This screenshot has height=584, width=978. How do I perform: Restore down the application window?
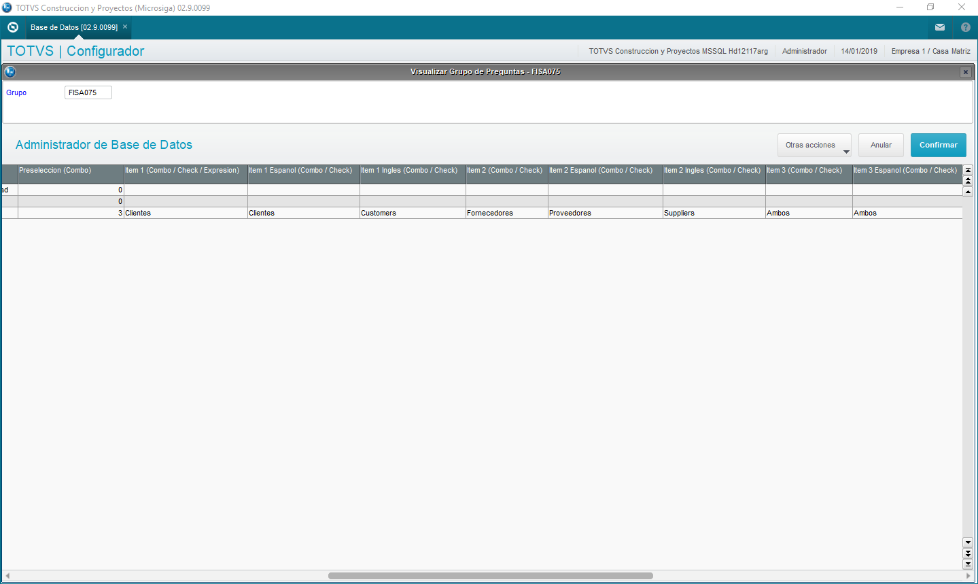pos(930,7)
